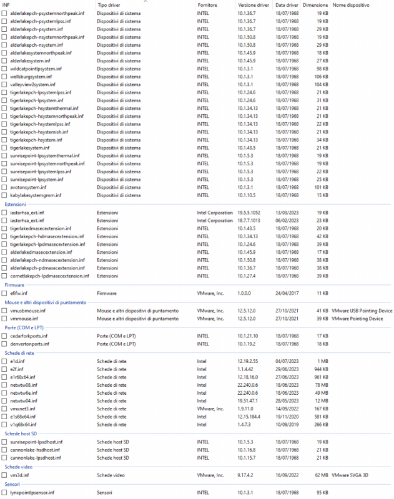394x499 pixels.
Task: Tick the cometlakepch-lpdmasecextension.inf checkbox
Action: pyautogui.click(x=4, y=276)
